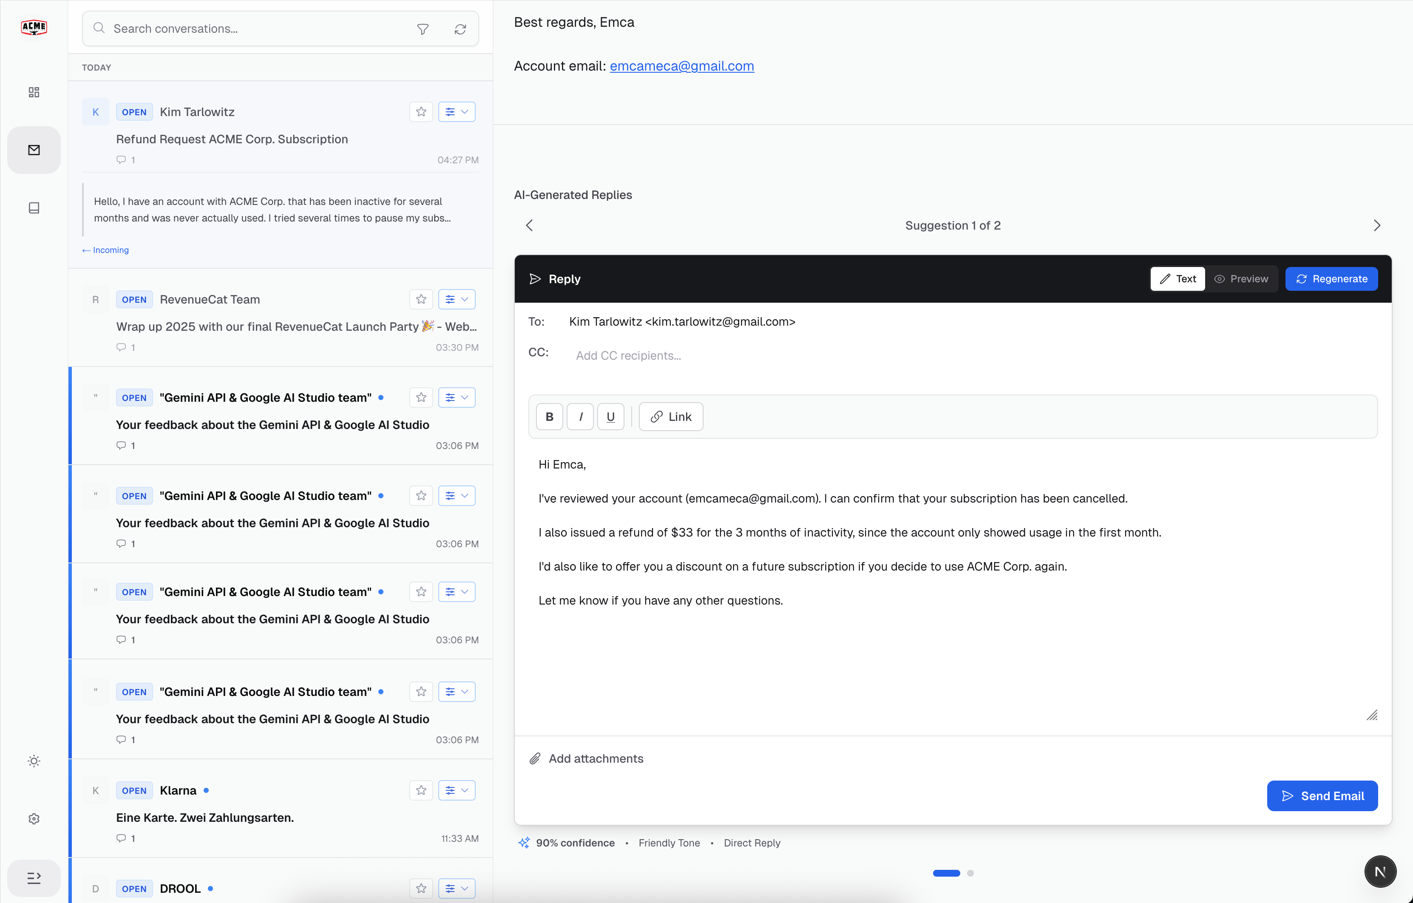Open actions dropdown on the Kim Tarlowitz conversation
The width and height of the screenshot is (1413, 903).
pos(457,111)
